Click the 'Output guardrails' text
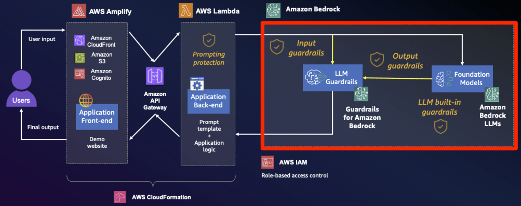Viewport: 521px width, 206px height. [405, 61]
